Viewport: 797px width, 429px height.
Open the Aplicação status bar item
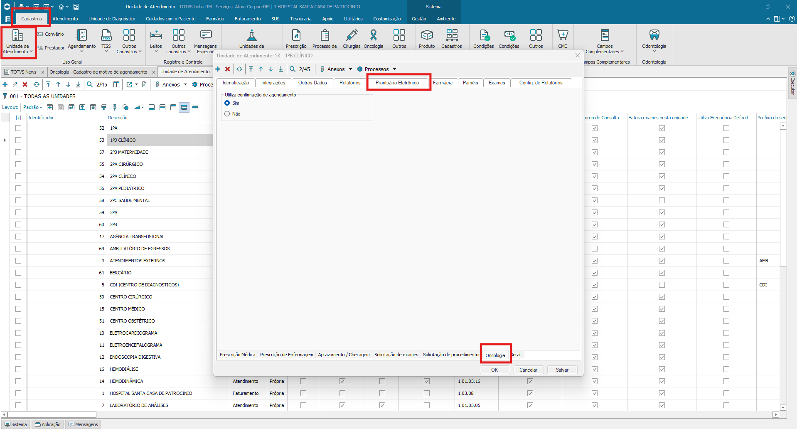click(x=48, y=424)
